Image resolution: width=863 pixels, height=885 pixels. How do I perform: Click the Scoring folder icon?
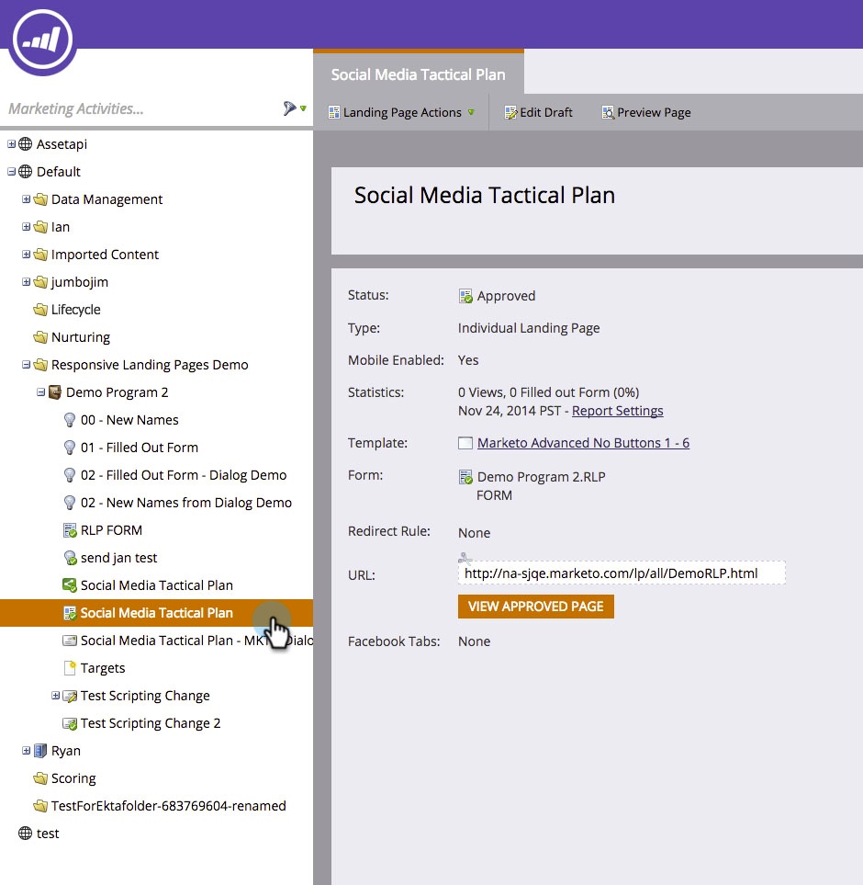click(40, 778)
